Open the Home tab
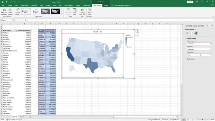Image resolution: width=215 pixels, height=121 pixels. [x=10, y=5]
